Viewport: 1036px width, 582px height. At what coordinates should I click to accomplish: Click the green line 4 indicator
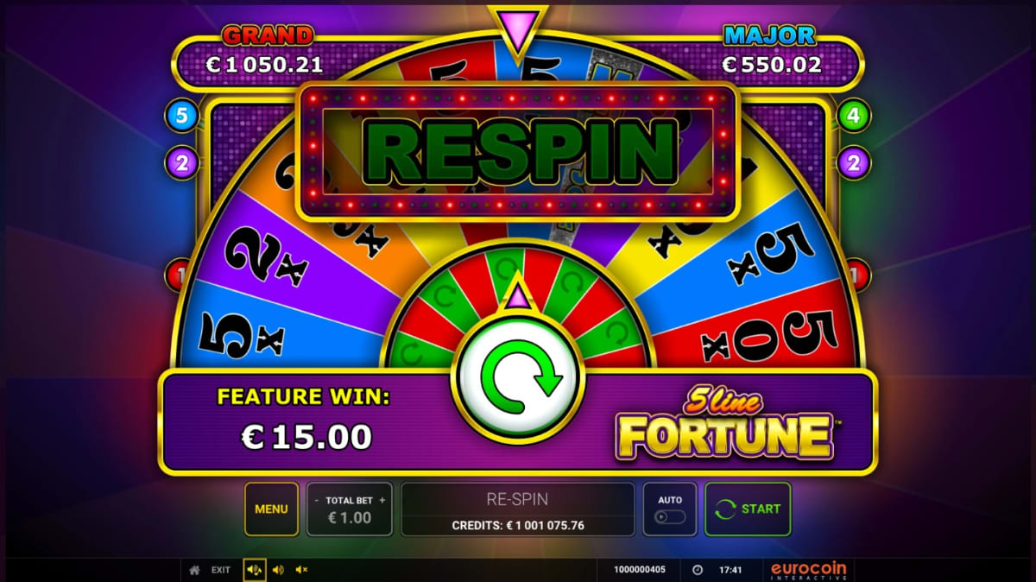(x=853, y=116)
